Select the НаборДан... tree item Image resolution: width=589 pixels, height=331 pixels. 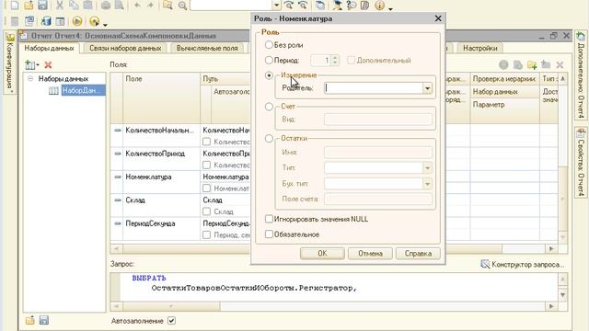tap(83, 90)
